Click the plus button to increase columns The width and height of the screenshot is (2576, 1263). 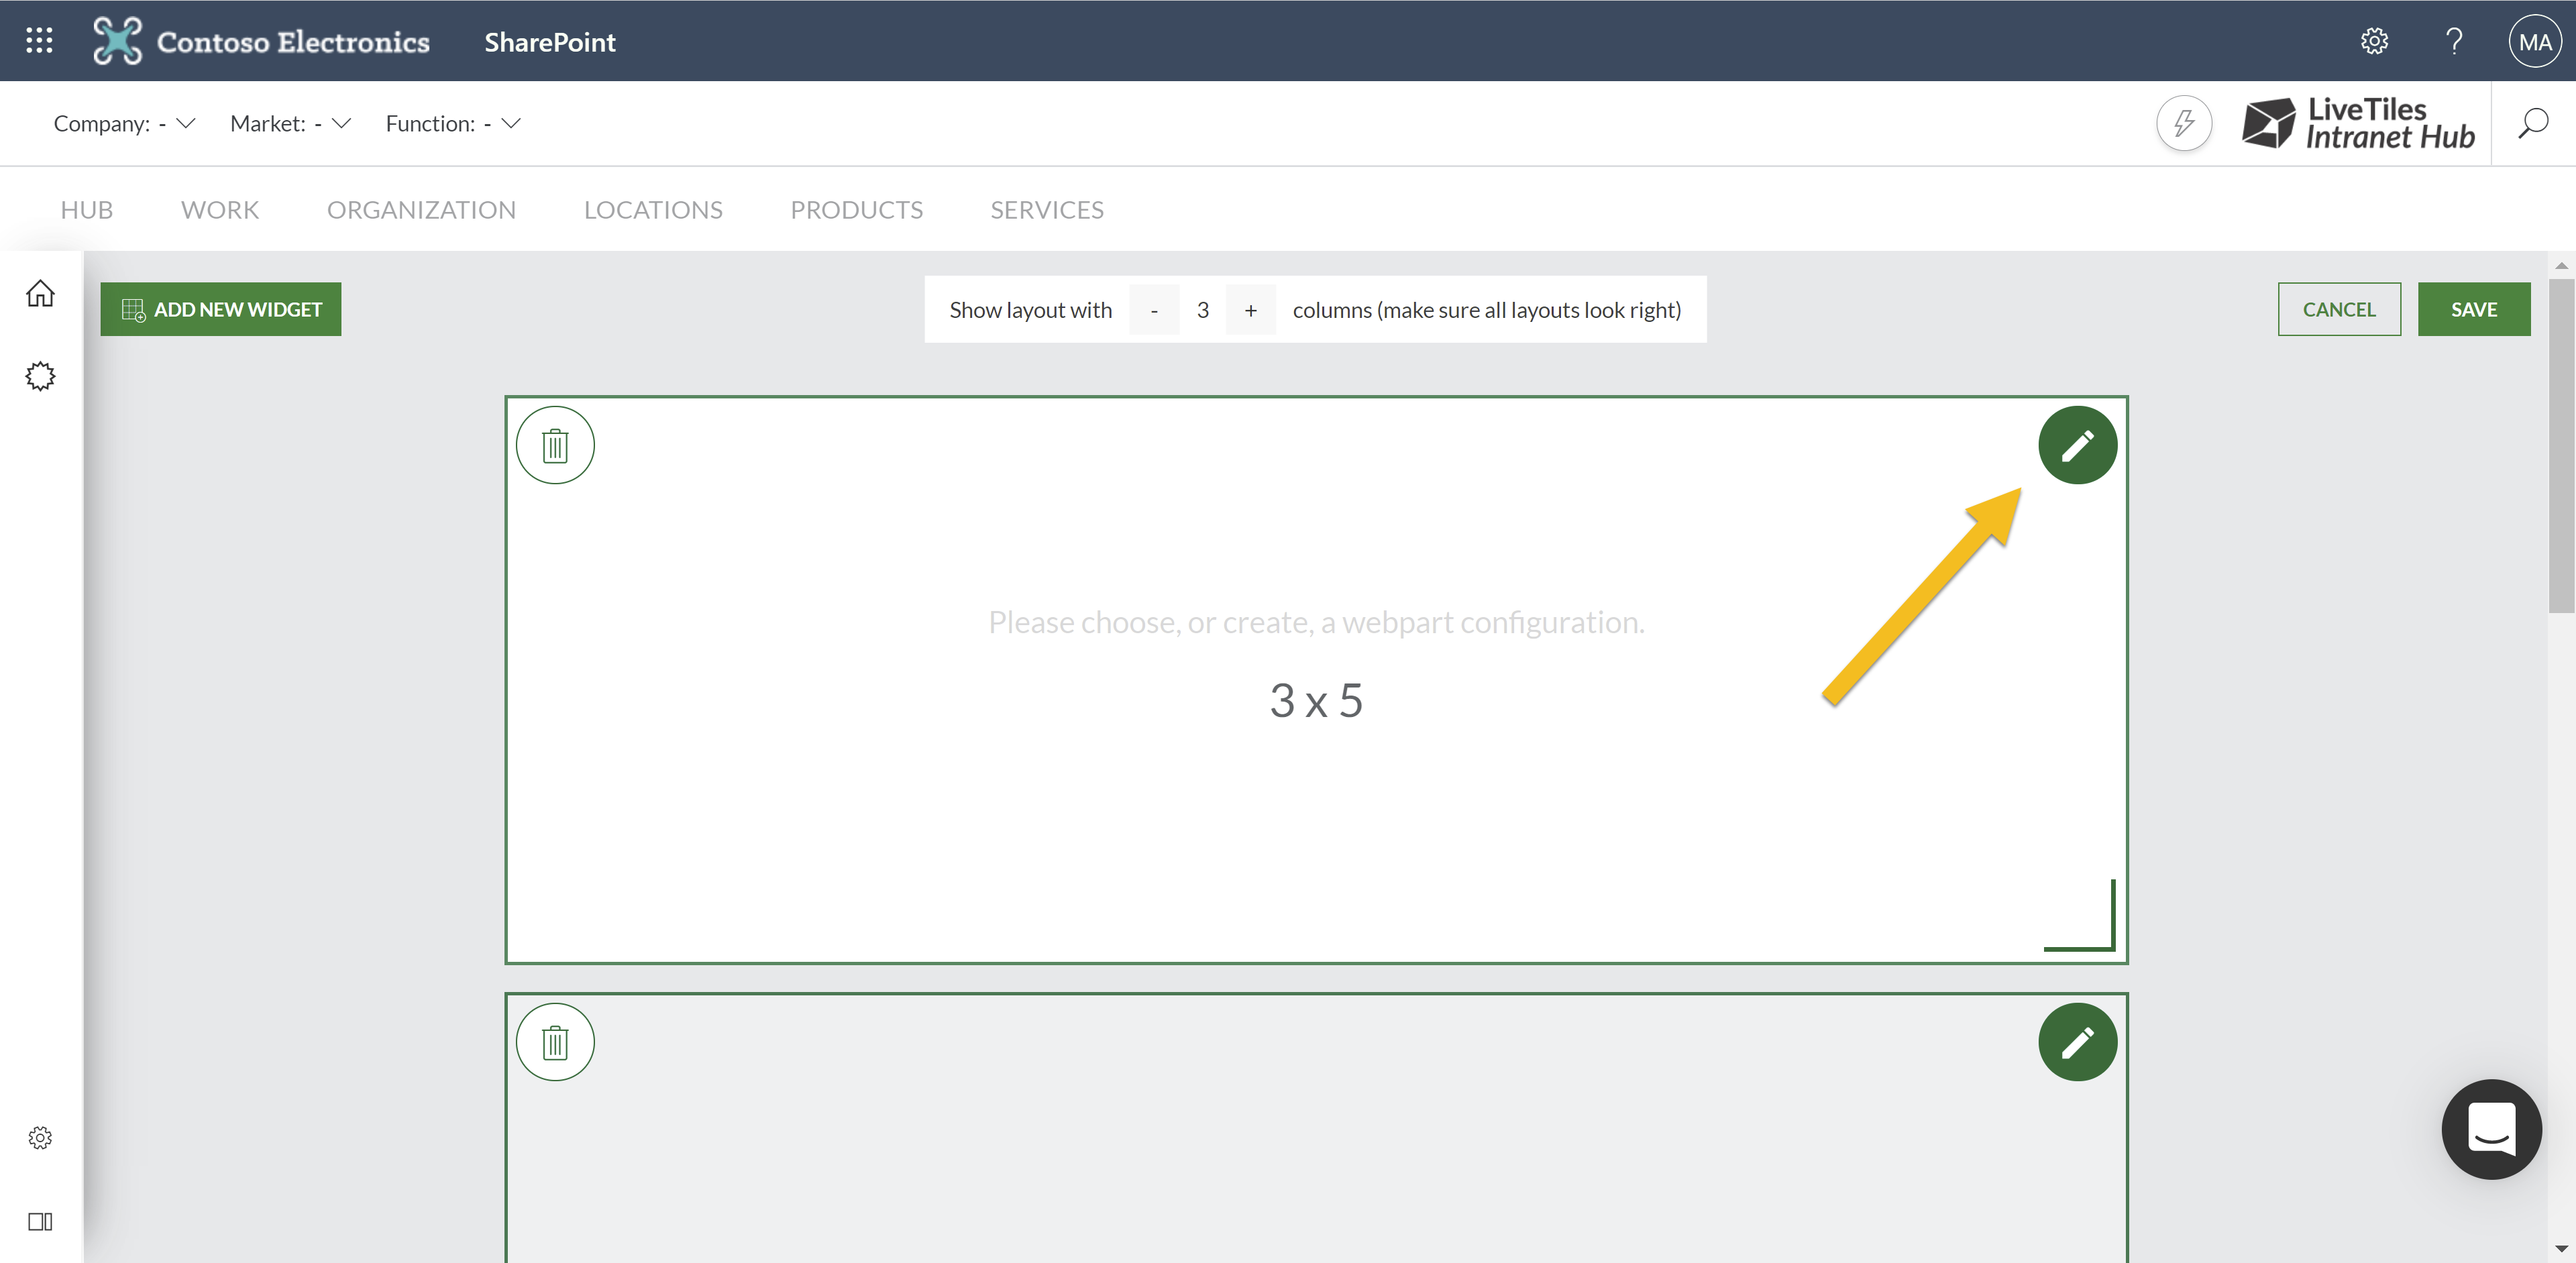click(x=1250, y=309)
